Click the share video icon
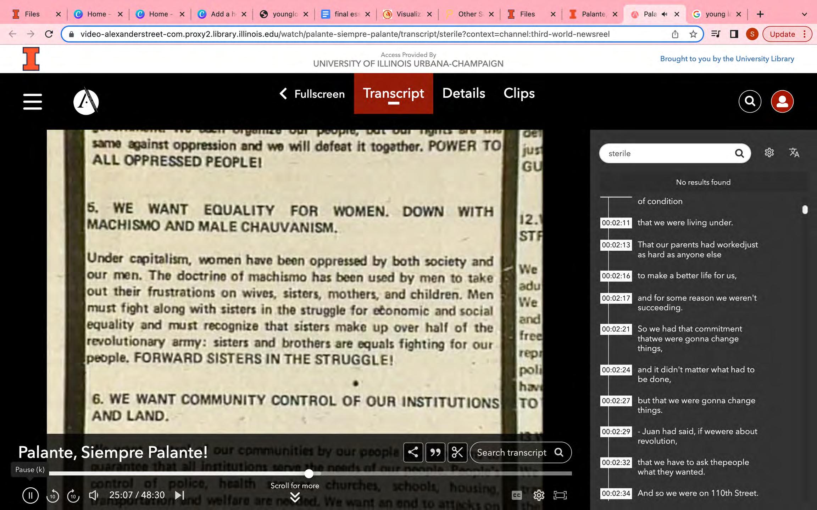This screenshot has height=510, width=817. click(x=413, y=452)
